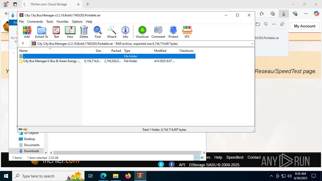Image resolution: width=322 pixels, height=181 pixels.
Task: Sort by Modified column header
Action: tap(165, 51)
